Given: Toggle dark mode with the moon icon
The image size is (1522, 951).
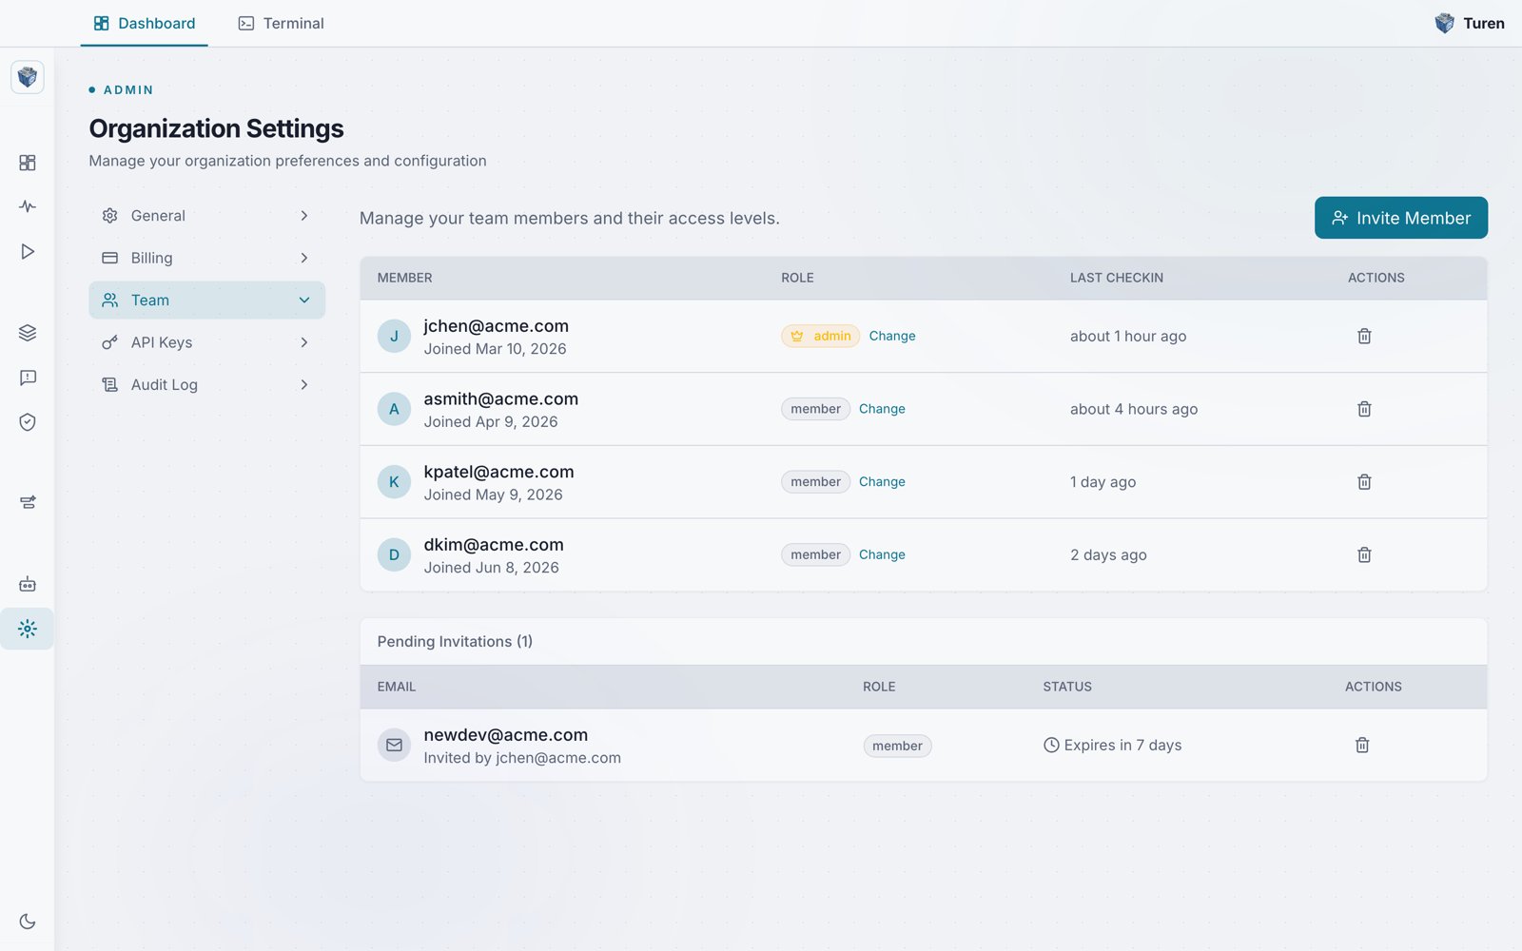Looking at the screenshot, I should (28, 921).
